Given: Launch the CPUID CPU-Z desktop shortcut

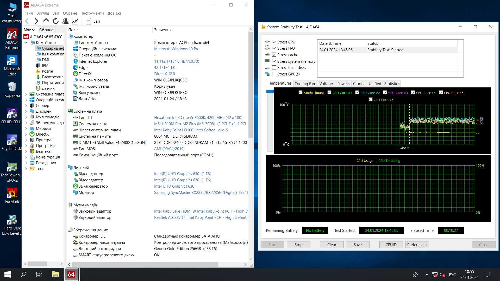Looking at the screenshot, I should [x=11, y=116].
